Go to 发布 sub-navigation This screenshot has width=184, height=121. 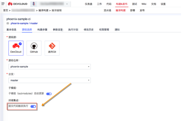tap(142, 10)
